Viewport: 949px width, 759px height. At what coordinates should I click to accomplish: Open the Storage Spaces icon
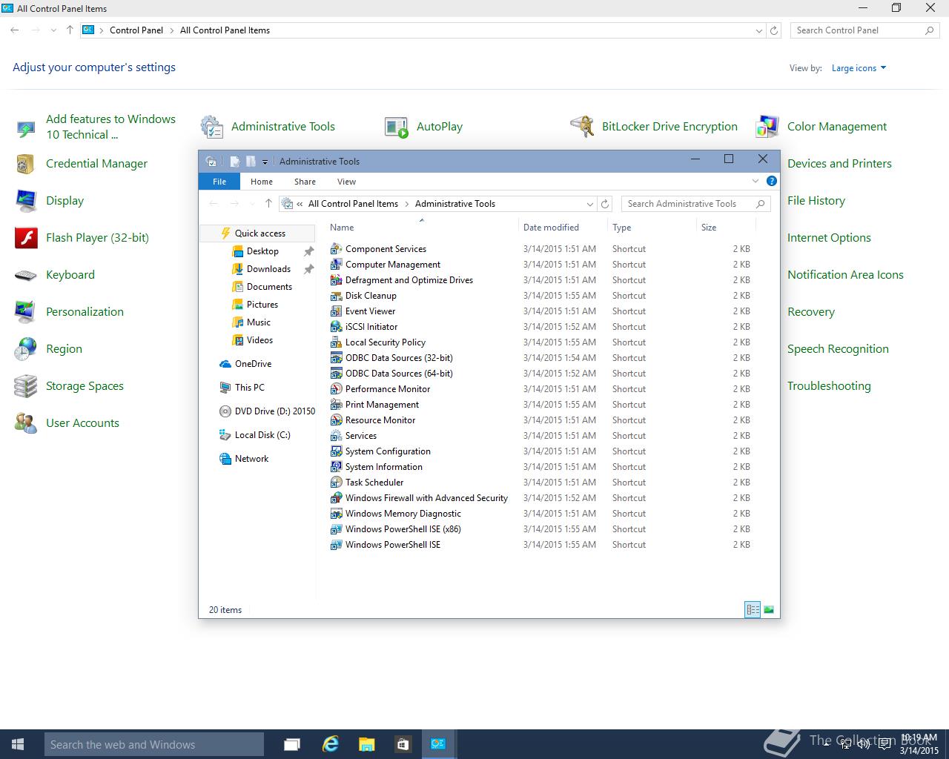[25, 386]
